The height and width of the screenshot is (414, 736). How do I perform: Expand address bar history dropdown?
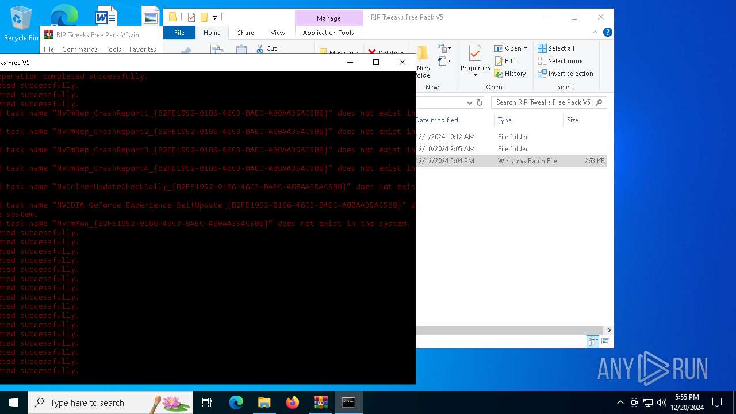pyautogui.click(x=469, y=102)
